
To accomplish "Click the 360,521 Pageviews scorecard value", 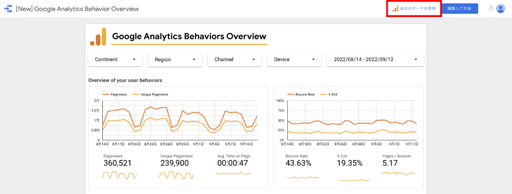I will 117,163.
